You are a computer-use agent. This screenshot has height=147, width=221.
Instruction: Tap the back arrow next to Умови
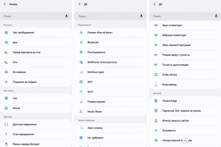[5, 4]
